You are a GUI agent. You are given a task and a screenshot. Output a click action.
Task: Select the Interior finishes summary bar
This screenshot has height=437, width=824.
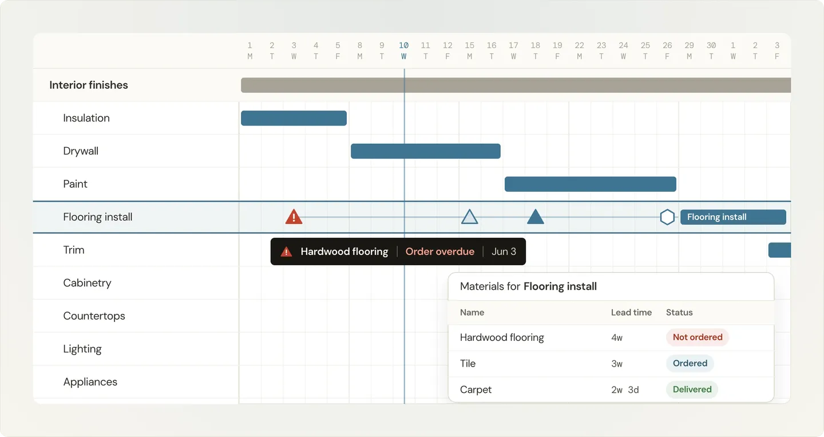coord(516,85)
